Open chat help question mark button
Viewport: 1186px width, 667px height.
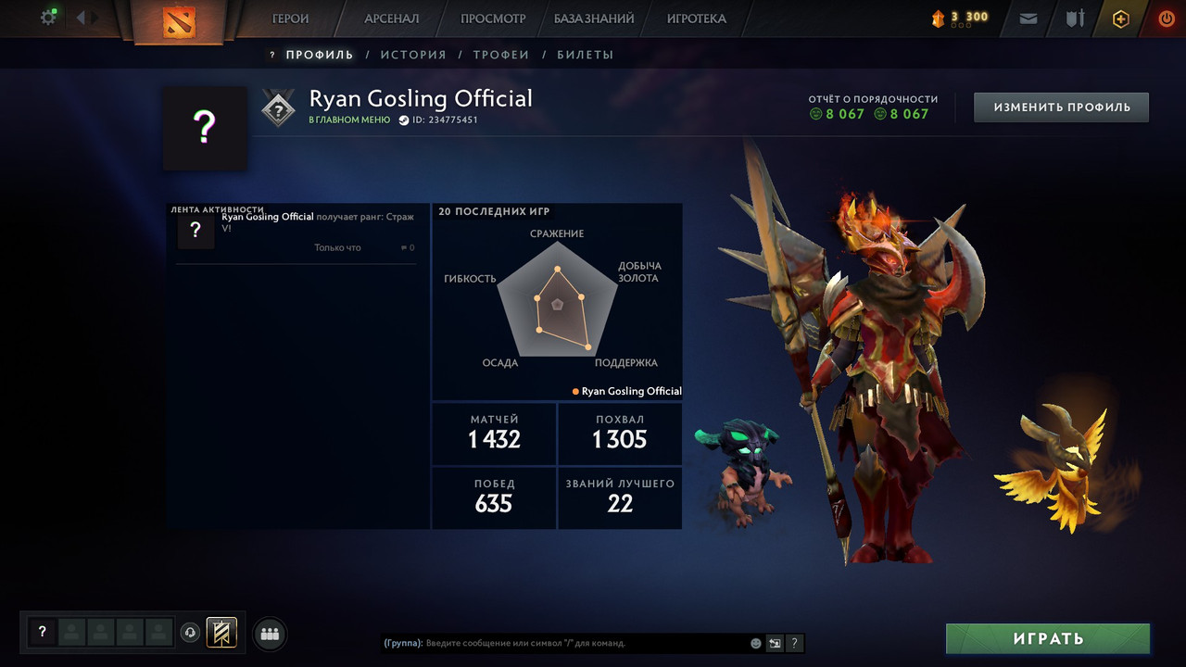click(794, 643)
